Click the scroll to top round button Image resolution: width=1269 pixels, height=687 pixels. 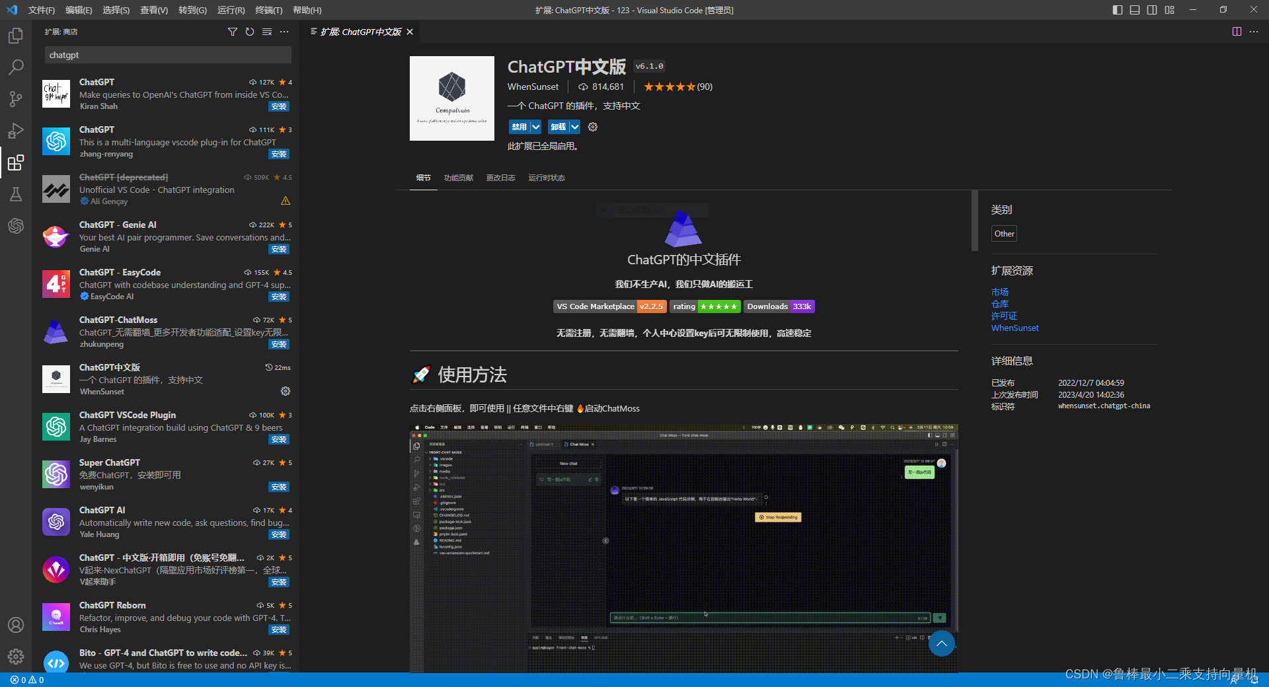(x=942, y=643)
